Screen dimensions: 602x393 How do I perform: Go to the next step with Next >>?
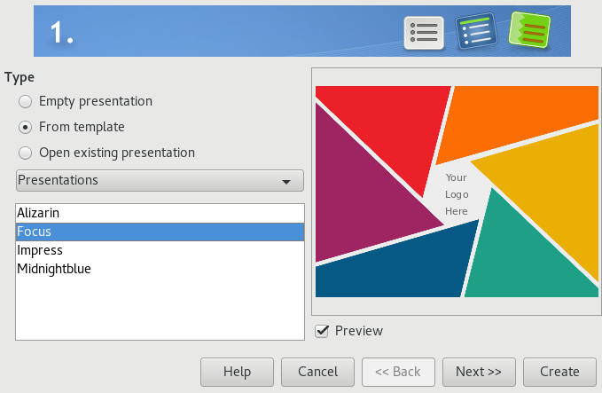pos(479,372)
